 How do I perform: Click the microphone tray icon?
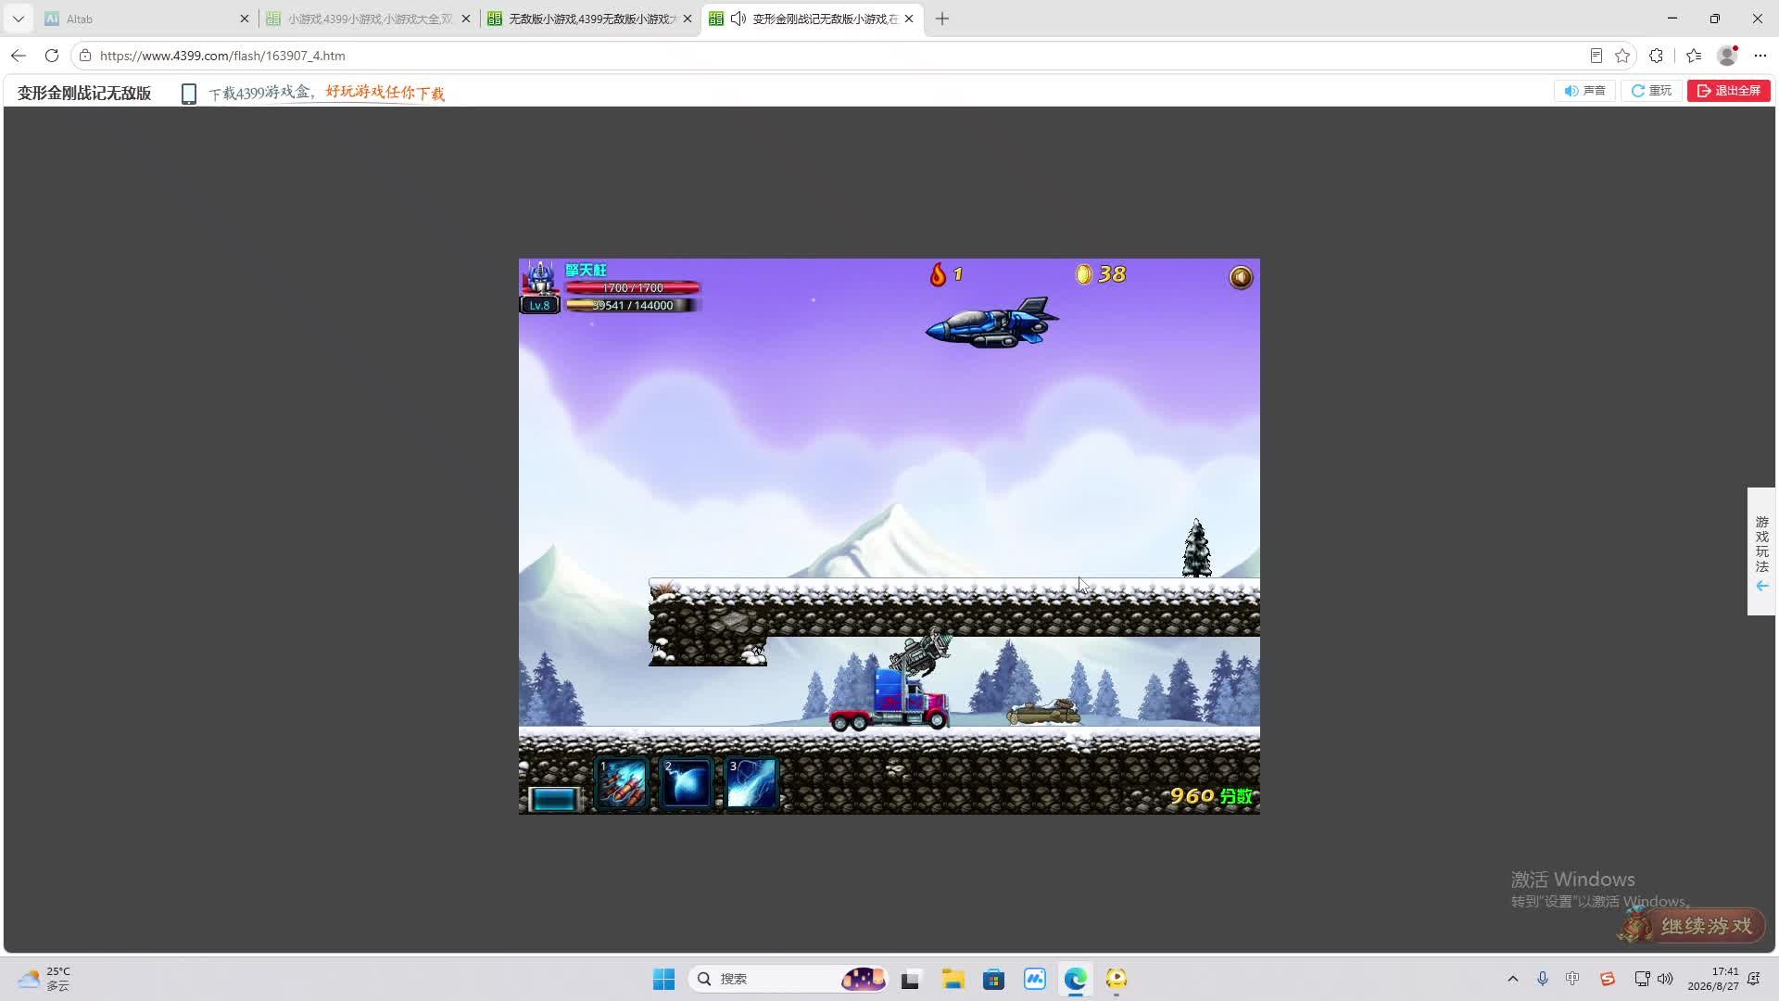click(x=1543, y=979)
